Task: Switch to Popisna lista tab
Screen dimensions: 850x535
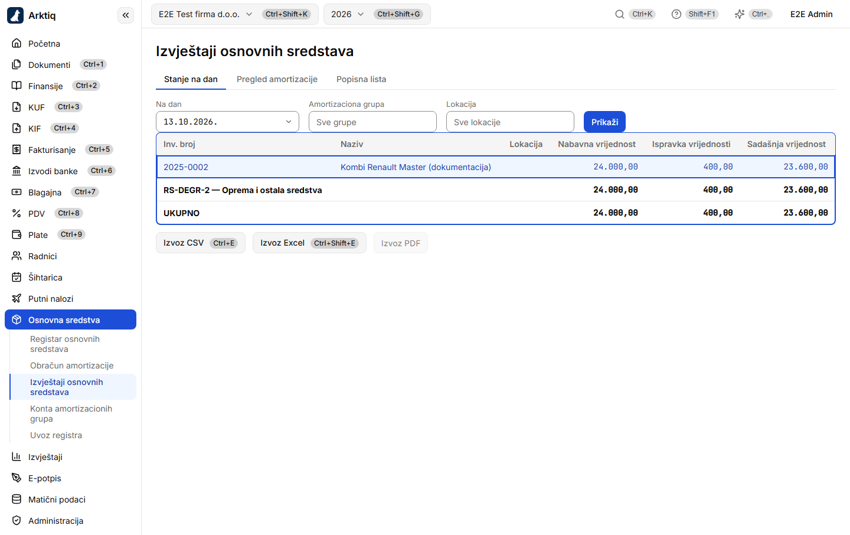Action: click(361, 79)
